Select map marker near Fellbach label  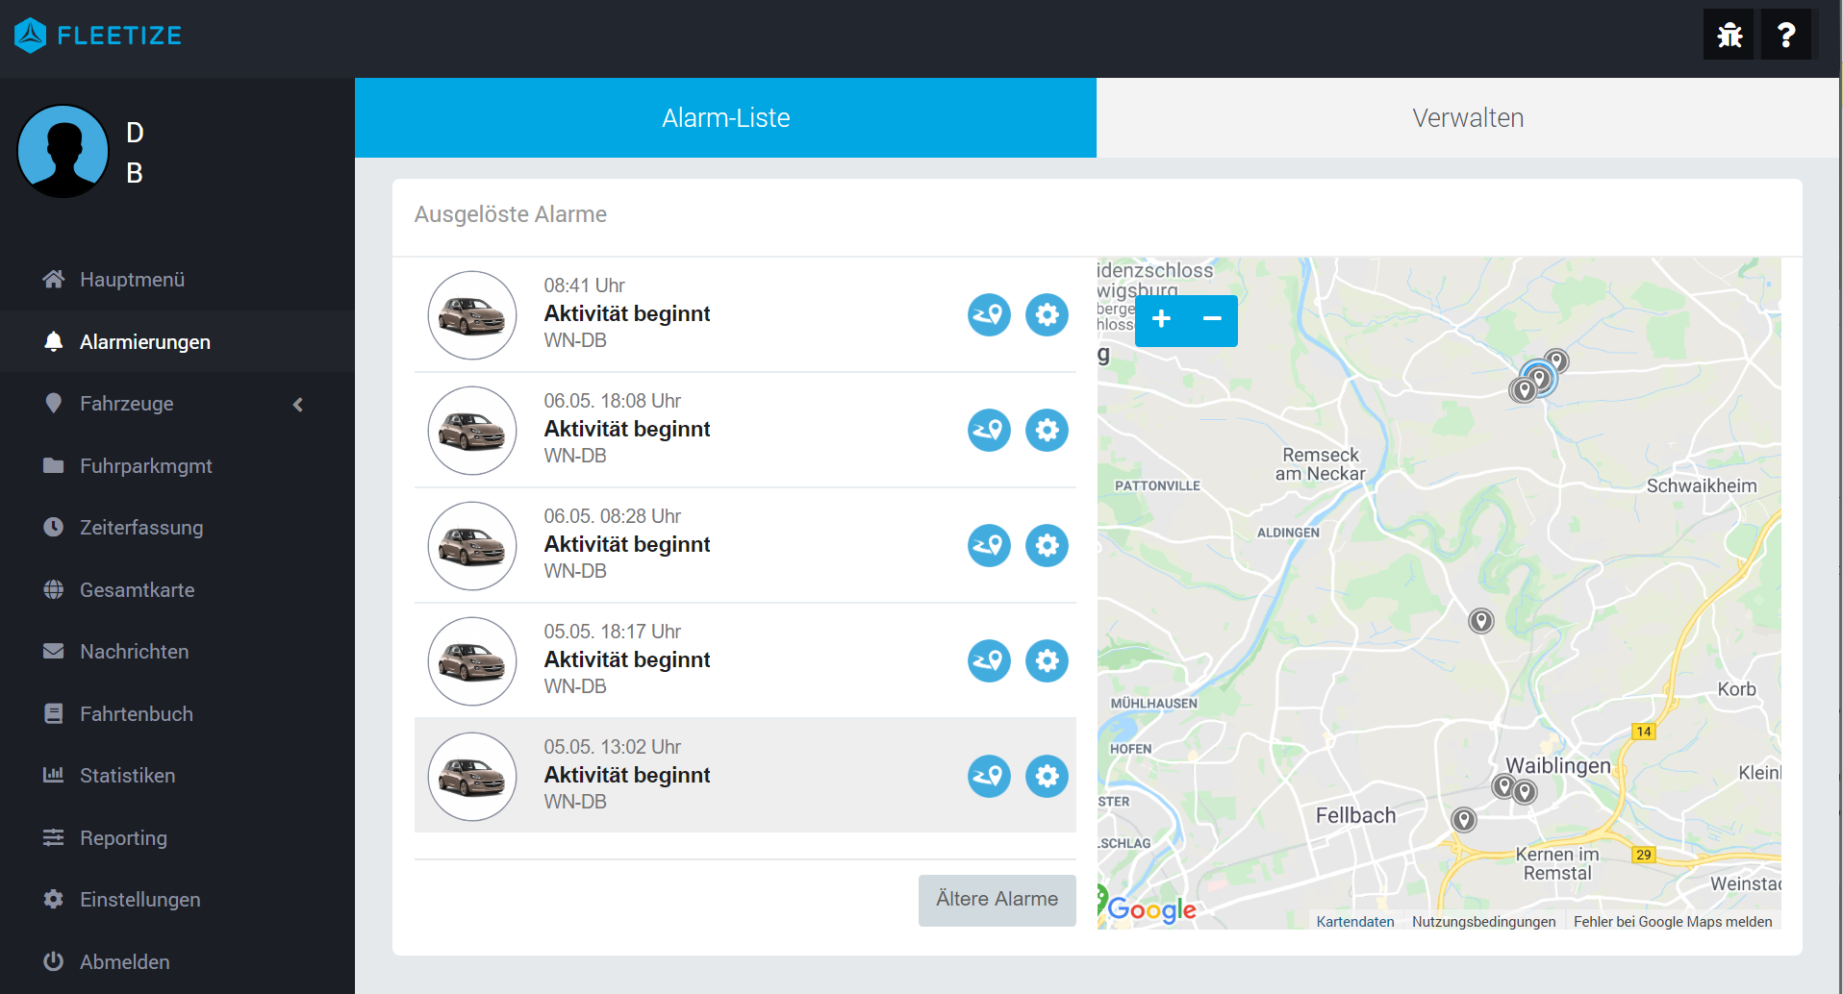[1463, 820]
